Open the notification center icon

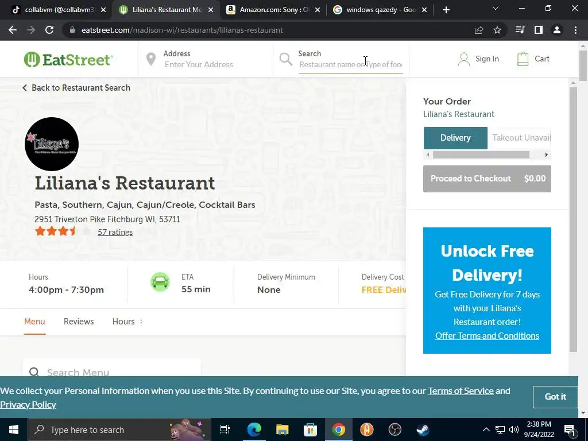(570, 430)
